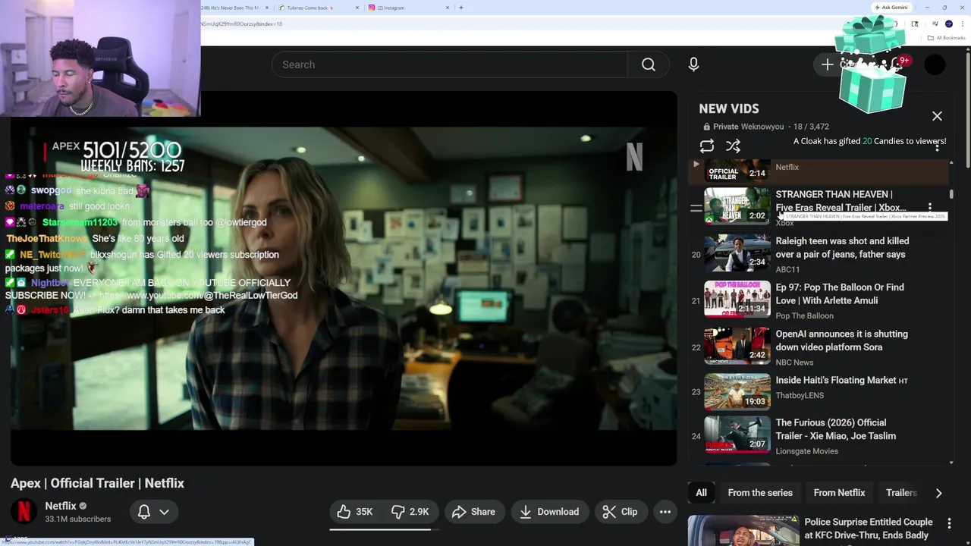The height and width of the screenshot is (546, 971).
Task: Focus the YouTube search field
Action: 449,64
